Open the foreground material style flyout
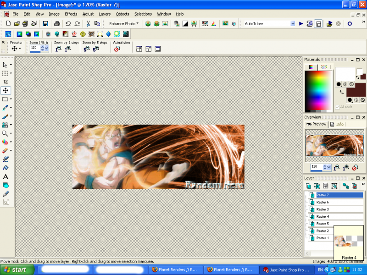The width and height of the screenshot is (367, 275). (339, 84)
